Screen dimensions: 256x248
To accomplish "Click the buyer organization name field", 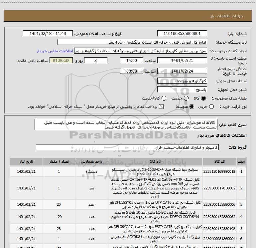I will (132, 42).
